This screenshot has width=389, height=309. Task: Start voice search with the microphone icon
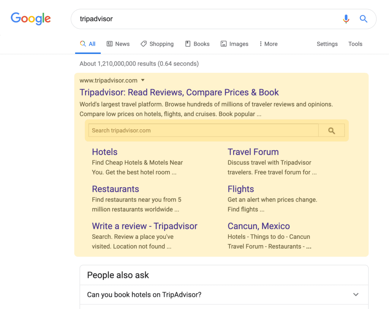tap(346, 19)
